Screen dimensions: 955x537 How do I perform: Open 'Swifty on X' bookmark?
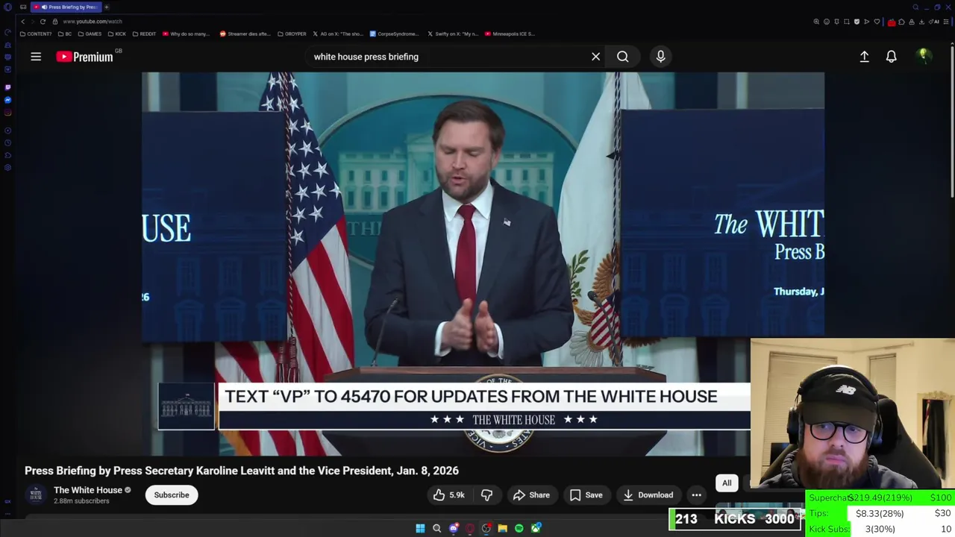click(x=453, y=34)
